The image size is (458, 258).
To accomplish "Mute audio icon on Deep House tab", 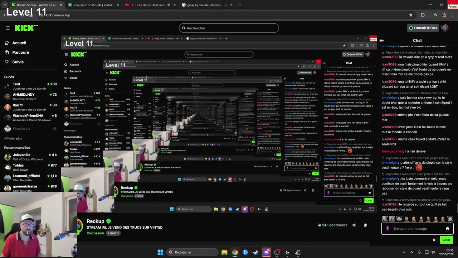I will (169, 5).
